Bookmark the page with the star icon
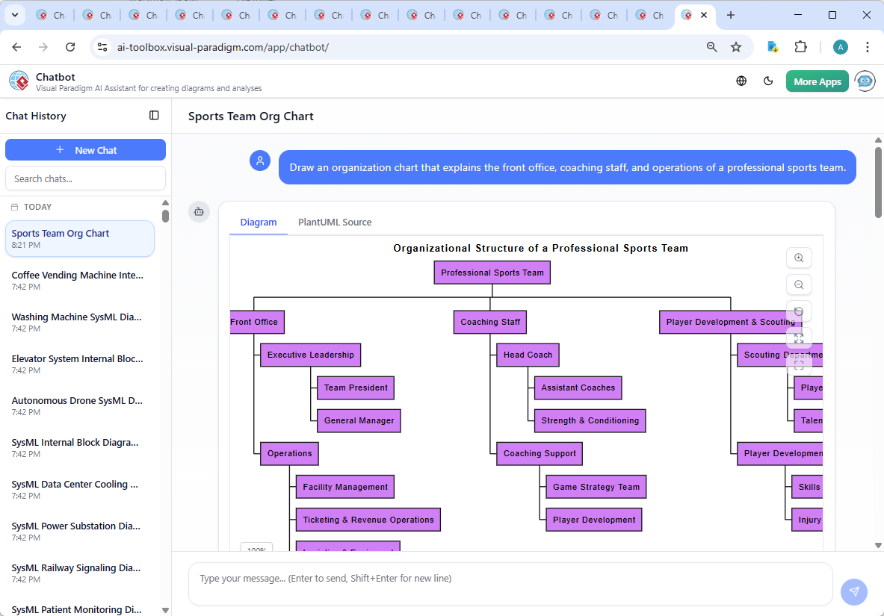The width and height of the screenshot is (884, 616). tap(736, 46)
